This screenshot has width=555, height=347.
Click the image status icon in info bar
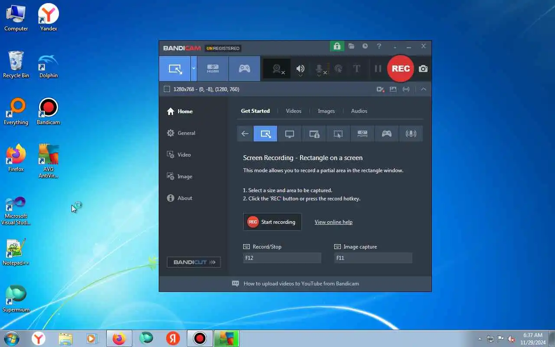click(x=393, y=89)
